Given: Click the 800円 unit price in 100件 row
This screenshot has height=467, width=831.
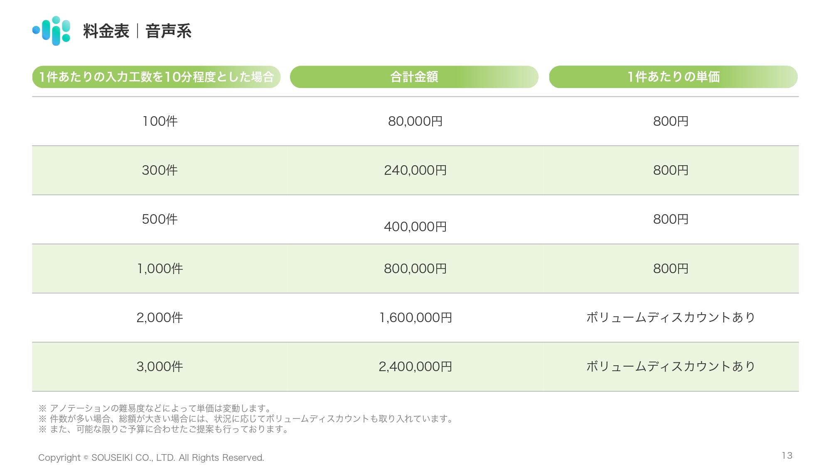Looking at the screenshot, I should click(671, 121).
